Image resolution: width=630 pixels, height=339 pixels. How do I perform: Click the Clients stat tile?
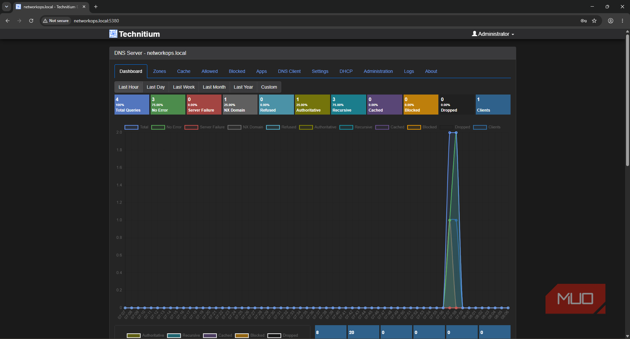click(493, 105)
